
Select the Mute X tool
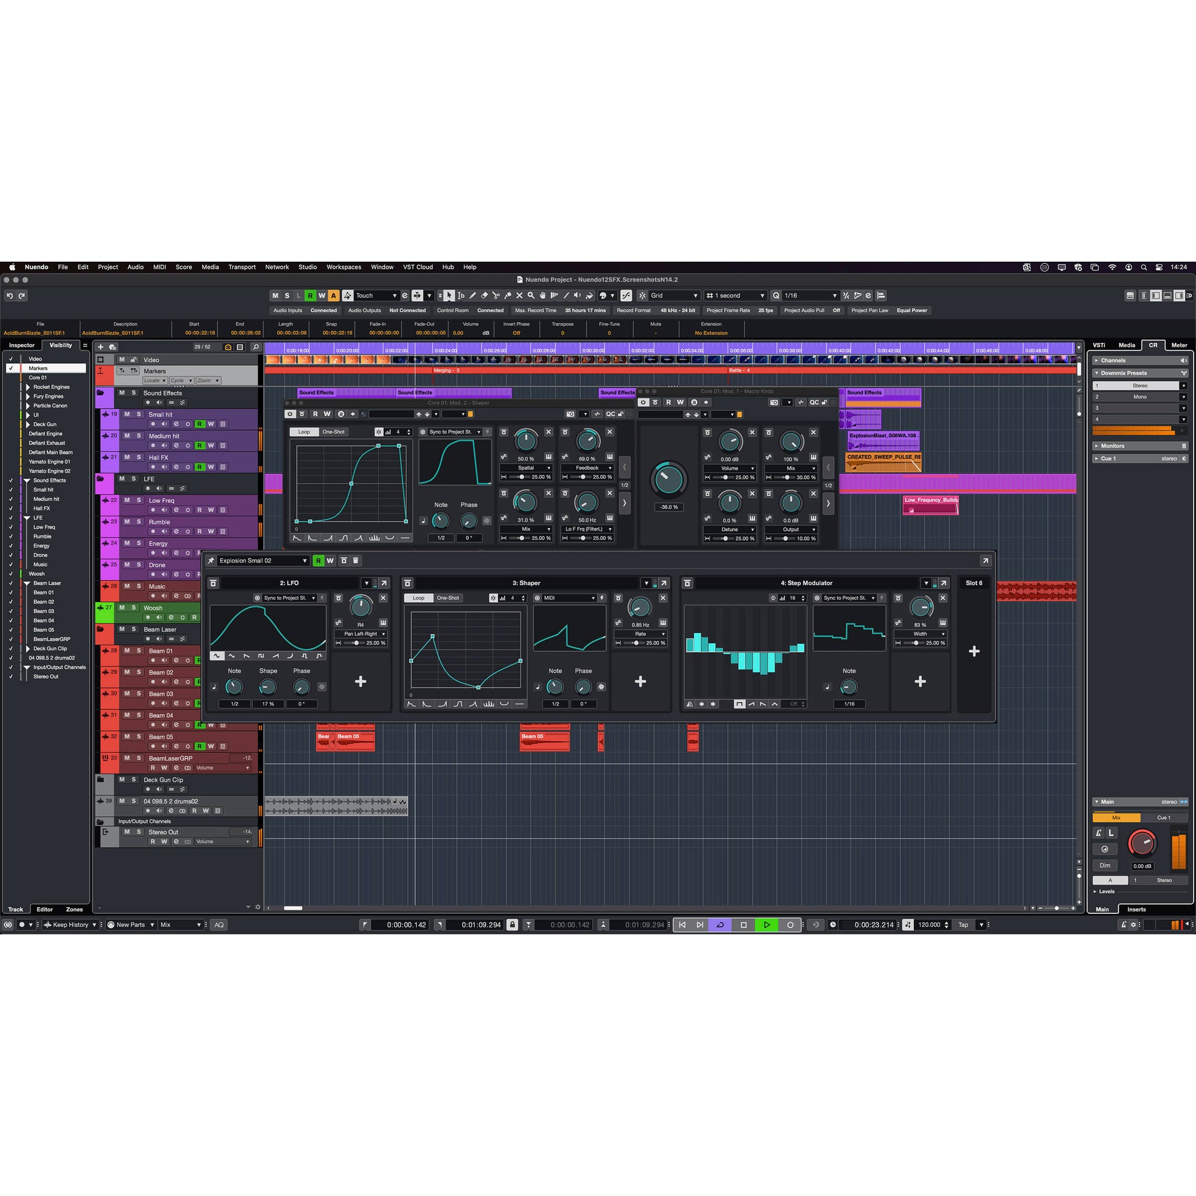pos(519,295)
